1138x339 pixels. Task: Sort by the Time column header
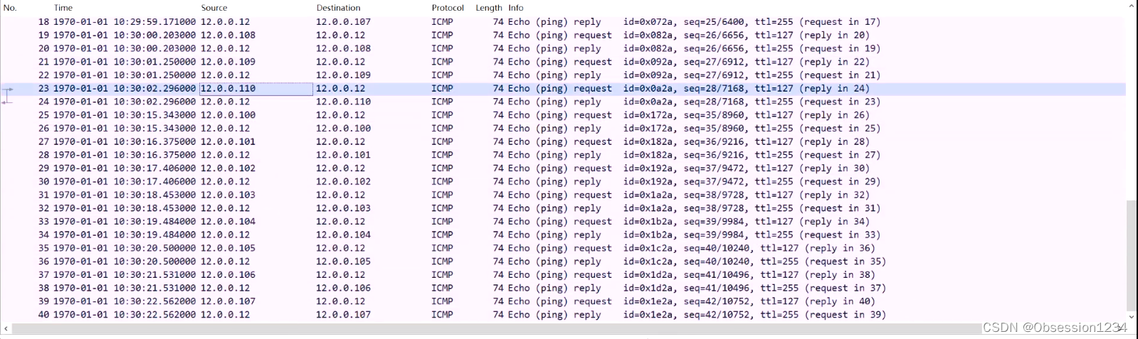[63, 8]
